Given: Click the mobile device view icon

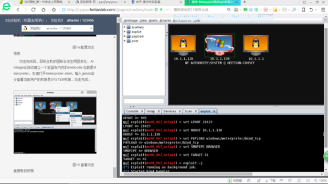Looking at the screenshot, I should 303,10.
